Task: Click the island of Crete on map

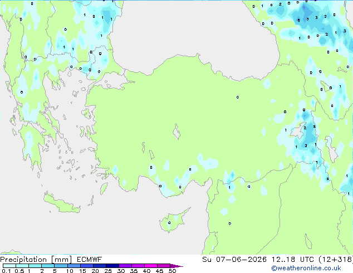Action: (x=61, y=203)
